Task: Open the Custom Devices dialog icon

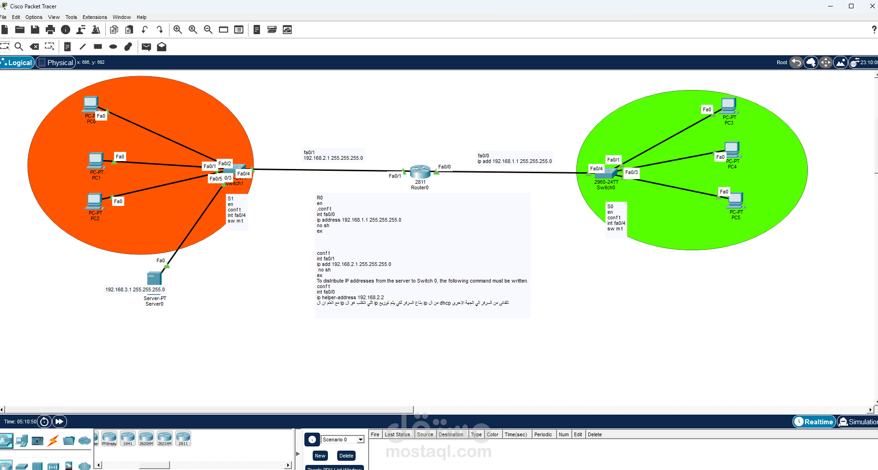Action: (239, 30)
